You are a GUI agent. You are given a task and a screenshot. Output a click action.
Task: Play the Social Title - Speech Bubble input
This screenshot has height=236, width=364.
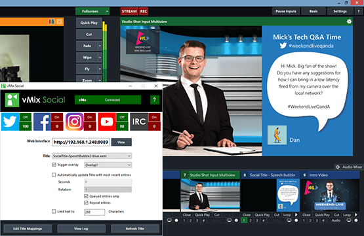coord(296,214)
